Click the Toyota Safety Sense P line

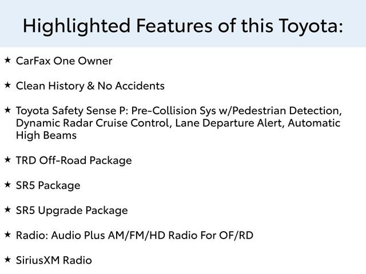coord(179,111)
